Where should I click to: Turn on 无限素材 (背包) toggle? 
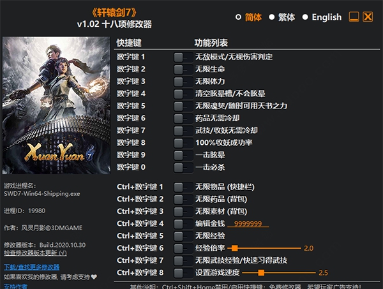point(183,212)
